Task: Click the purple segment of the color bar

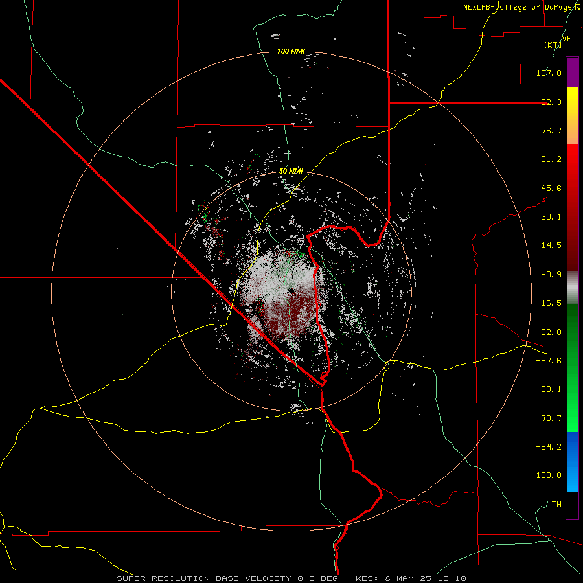Action: [x=572, y=73]
